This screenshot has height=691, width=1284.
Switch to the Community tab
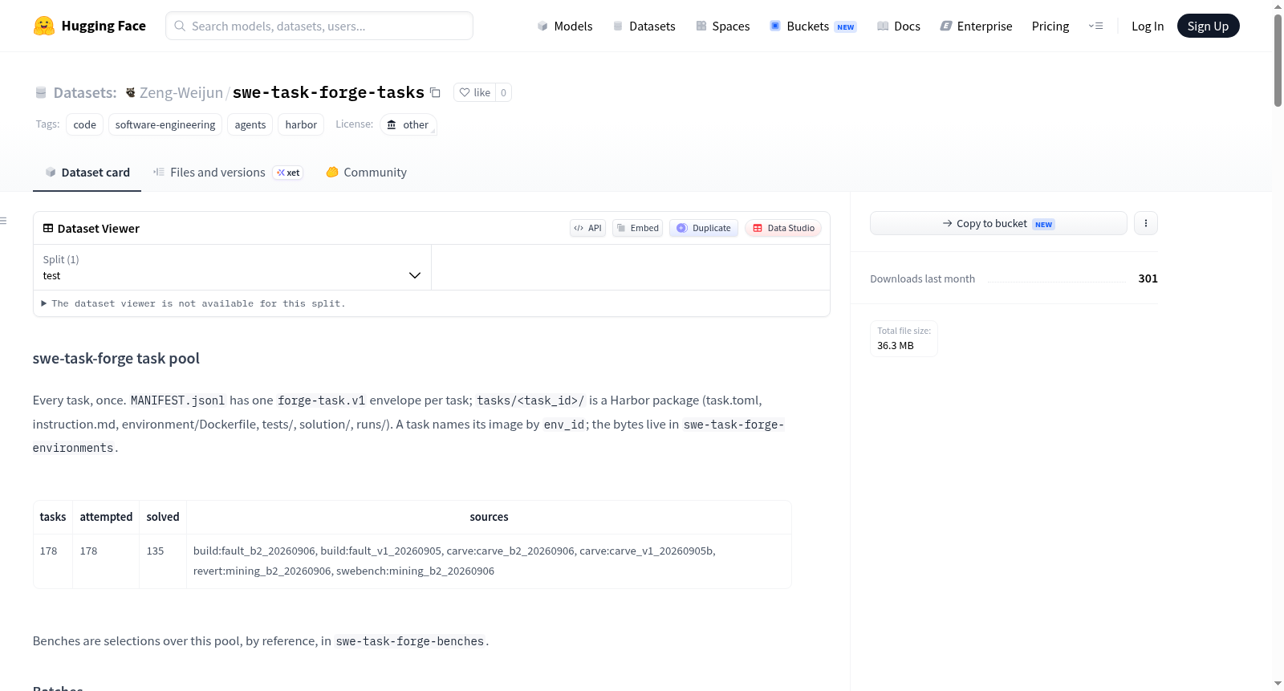point(367,172)
